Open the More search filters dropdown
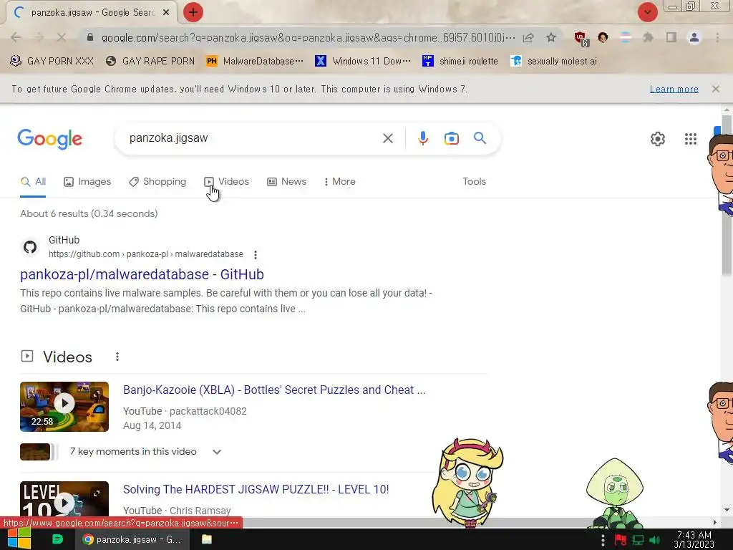The image size is (733, 550). click(340, 181)
